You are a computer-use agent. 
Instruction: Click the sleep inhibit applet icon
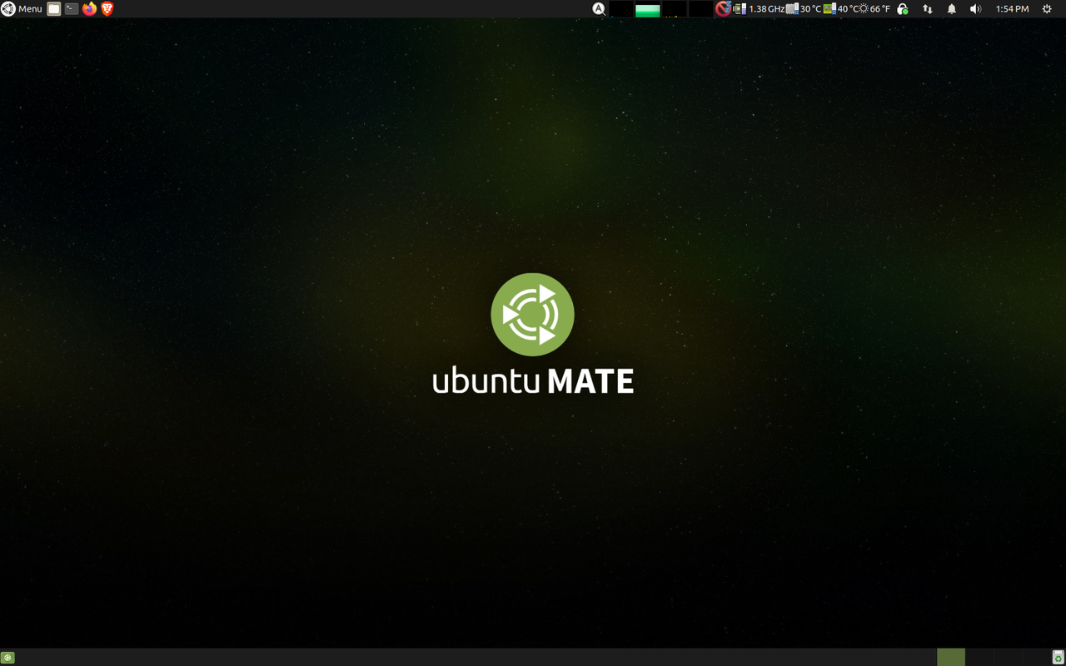pyautogui.click(x=723, y=9)
